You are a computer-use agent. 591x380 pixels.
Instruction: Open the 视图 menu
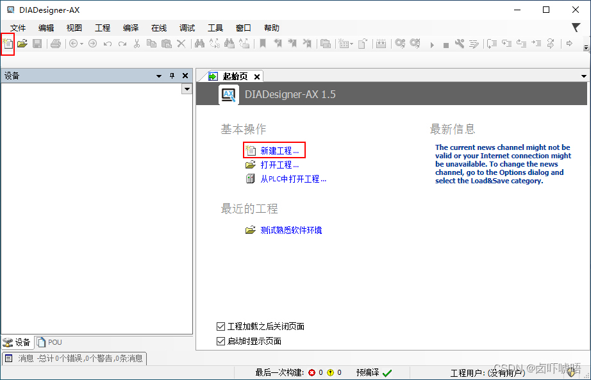tap(74, 28)
